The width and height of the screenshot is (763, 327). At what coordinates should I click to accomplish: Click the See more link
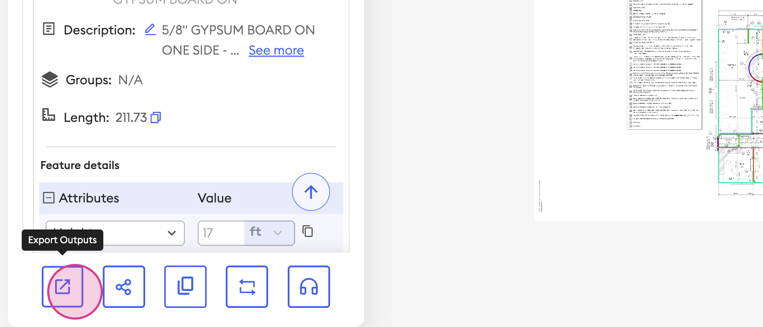[x=276, y=50]
